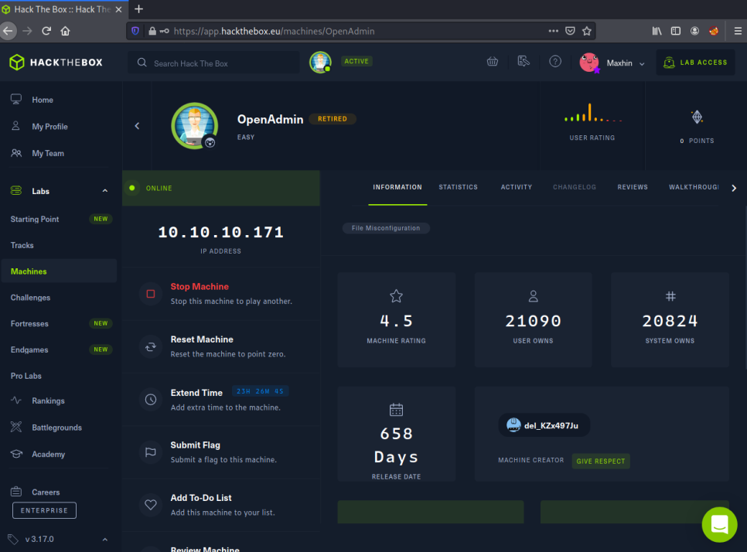Close the Hack The Box browser tab

click(118, 9)
